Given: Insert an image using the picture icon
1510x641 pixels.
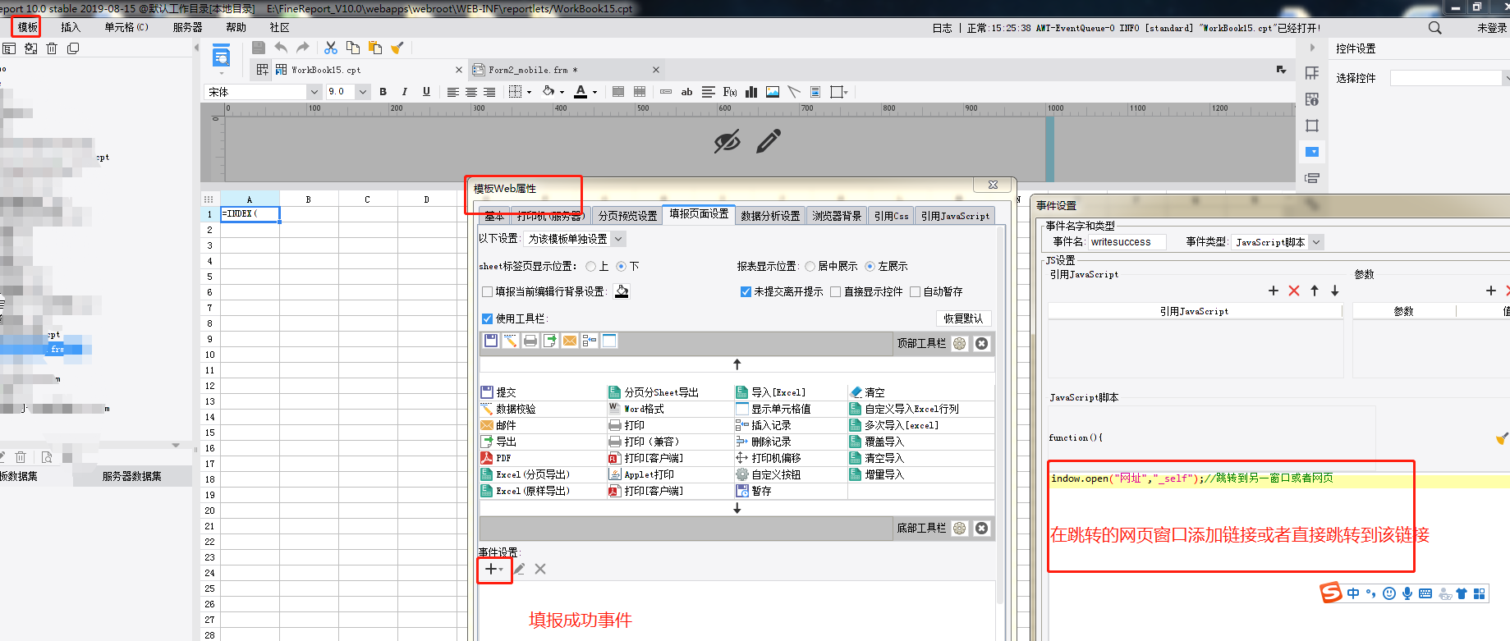Looking at the screenshot, I should pos(773,92).
